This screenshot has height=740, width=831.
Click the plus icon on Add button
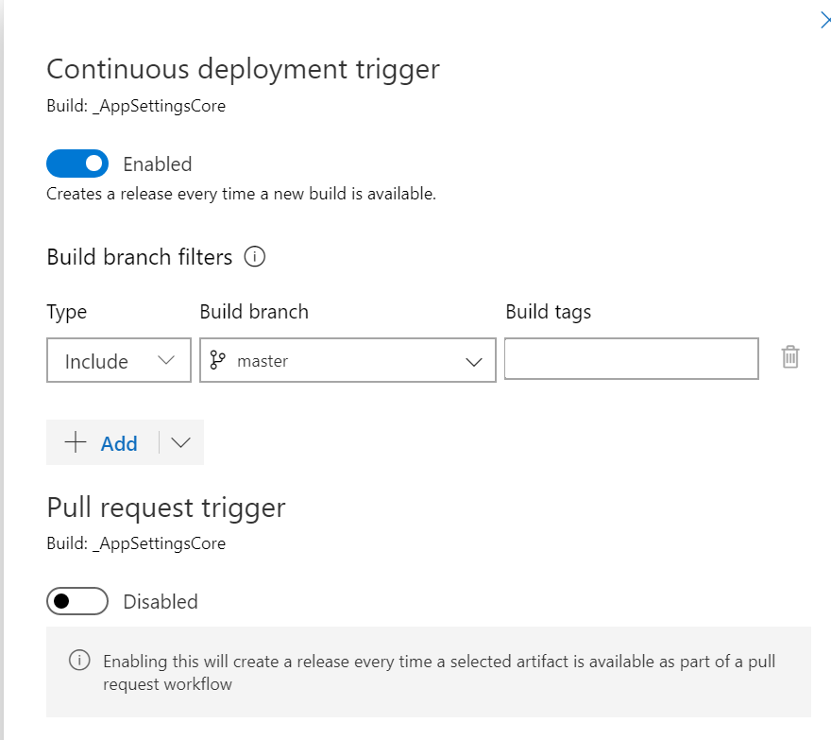(76, 442)
